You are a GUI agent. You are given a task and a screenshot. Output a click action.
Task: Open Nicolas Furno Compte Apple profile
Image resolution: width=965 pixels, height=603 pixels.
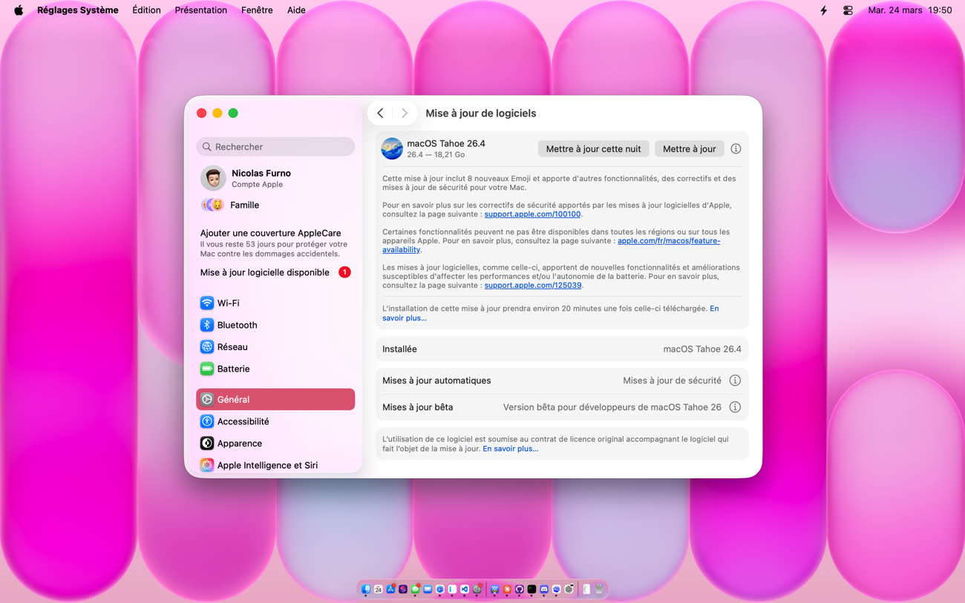pyautogui.click(x=261, y=178)
